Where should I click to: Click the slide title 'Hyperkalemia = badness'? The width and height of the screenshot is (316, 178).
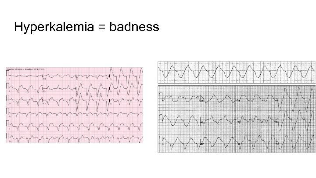[x=86, y=27]
